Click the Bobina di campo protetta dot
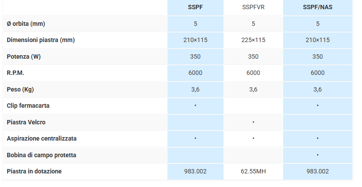 click(x=318, y=155)
